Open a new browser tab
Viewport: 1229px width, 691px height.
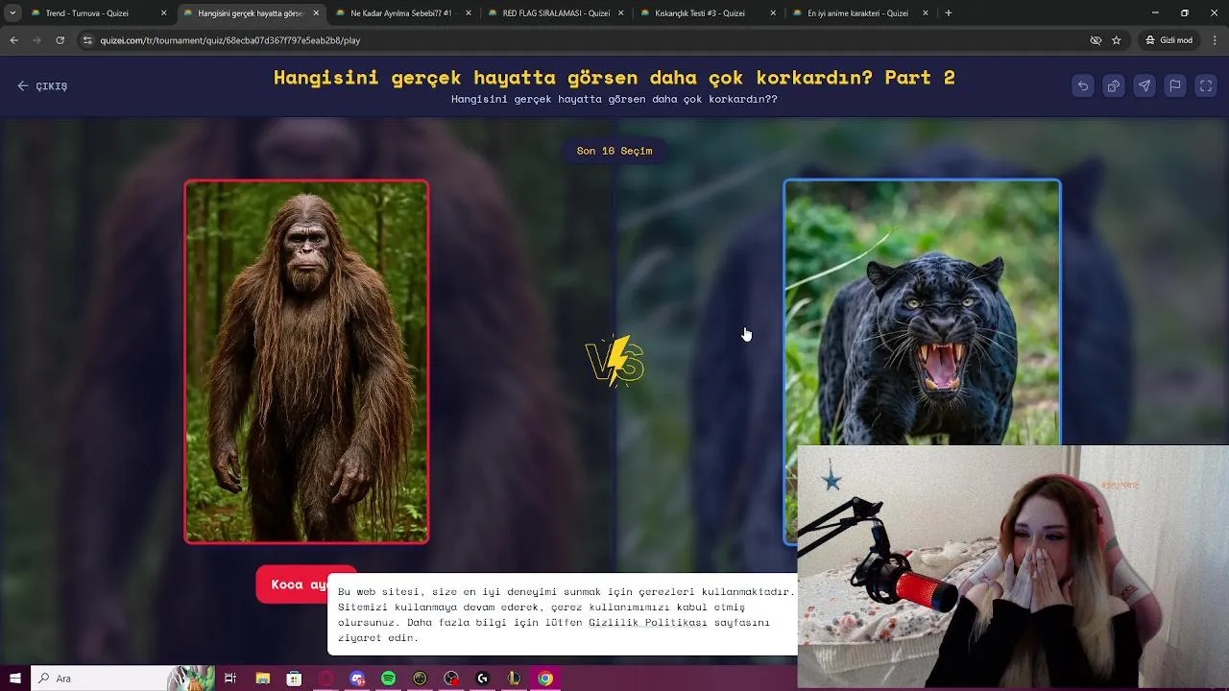[x=949, y=13]
